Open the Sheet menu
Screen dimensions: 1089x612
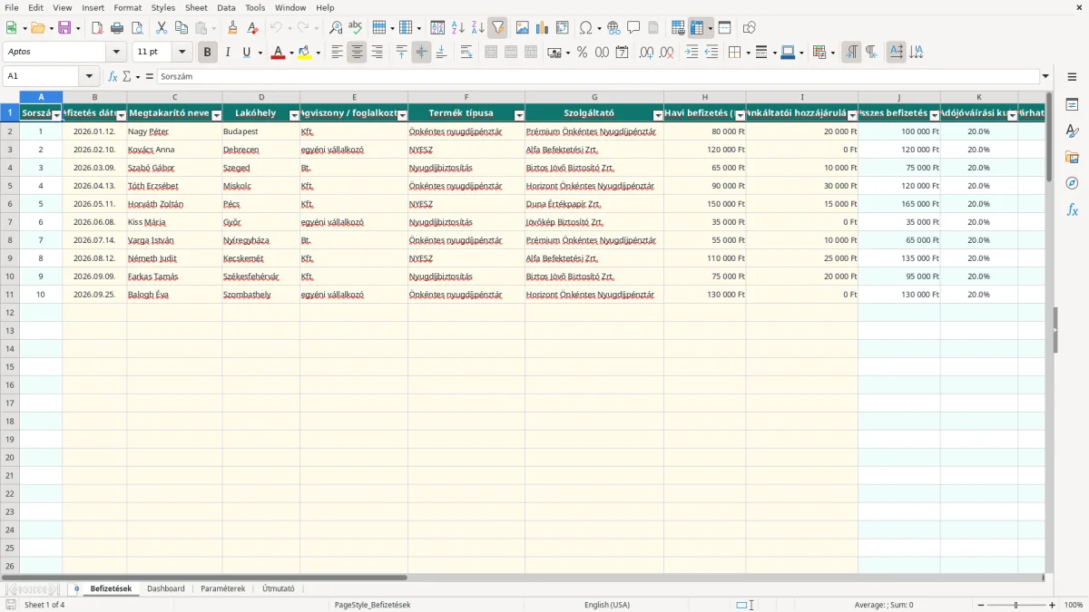tap(196, 7)
